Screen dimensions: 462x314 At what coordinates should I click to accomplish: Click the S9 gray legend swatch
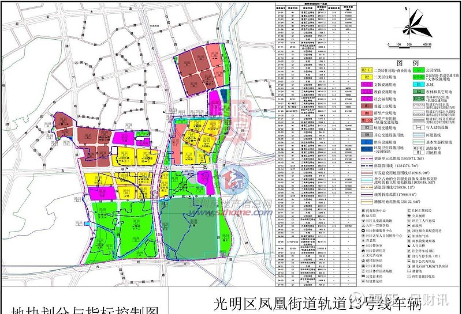pos(367,135)
